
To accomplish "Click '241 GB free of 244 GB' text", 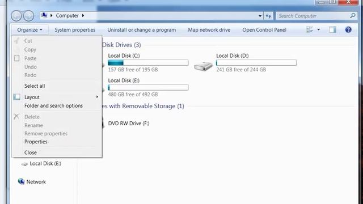I will tap(241, 70).
